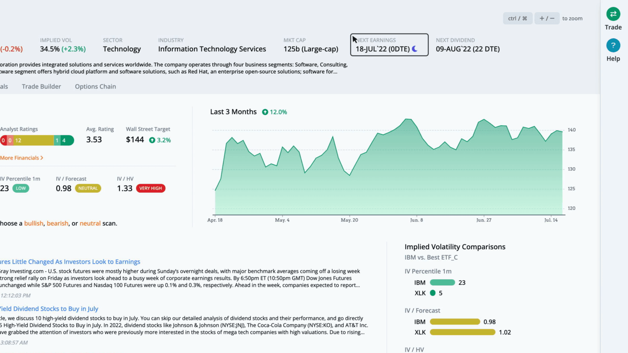Click the VERY HIGH red badge
This screenshot has width=628, height=353.
point(150,188)
